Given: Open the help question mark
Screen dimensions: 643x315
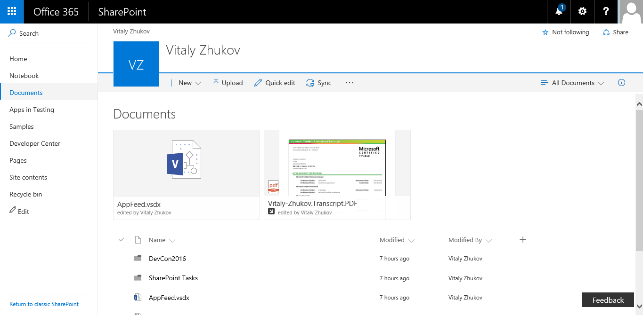Looking at the screenshot, I should pyautogui.click(x=606, y=12).
